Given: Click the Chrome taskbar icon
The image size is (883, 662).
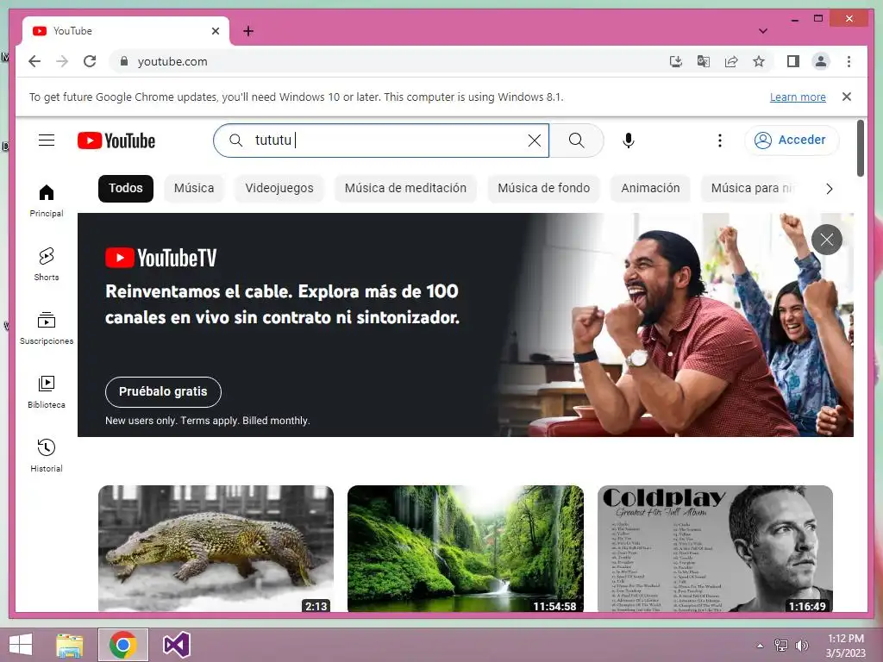Looking at the screenshot, I should click(x=123, y=645).
